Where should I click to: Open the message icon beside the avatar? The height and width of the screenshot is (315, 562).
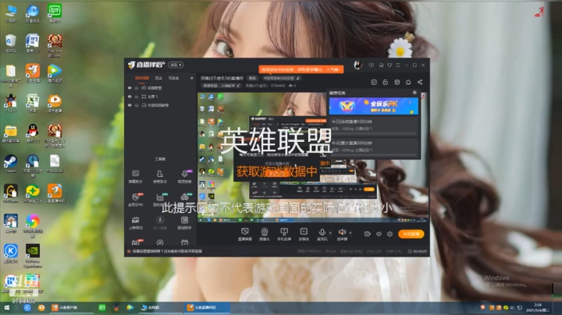point(372,65)
